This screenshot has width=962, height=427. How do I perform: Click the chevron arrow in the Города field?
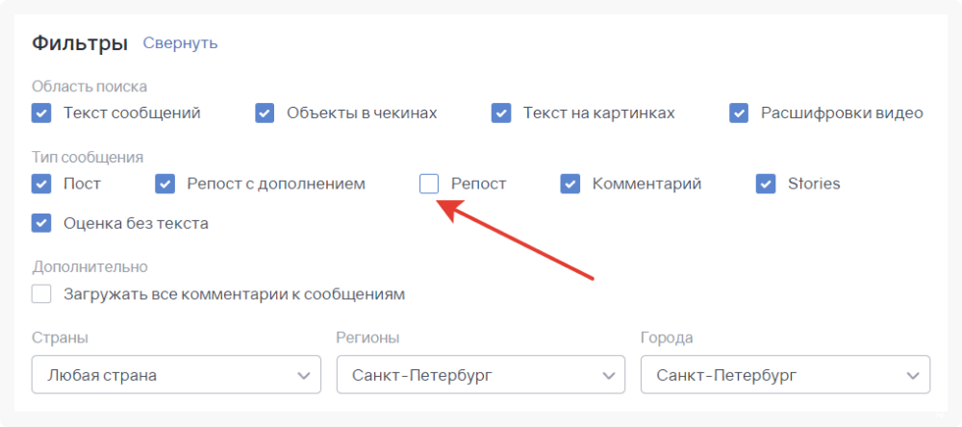coord(911,375)
